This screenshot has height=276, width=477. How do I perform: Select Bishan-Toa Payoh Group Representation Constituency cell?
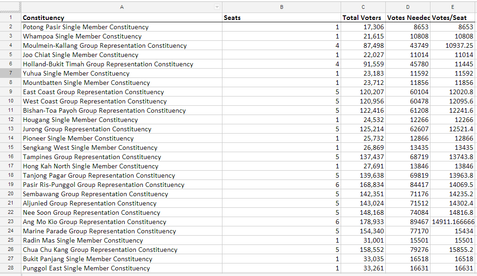[x=121, y=110]
